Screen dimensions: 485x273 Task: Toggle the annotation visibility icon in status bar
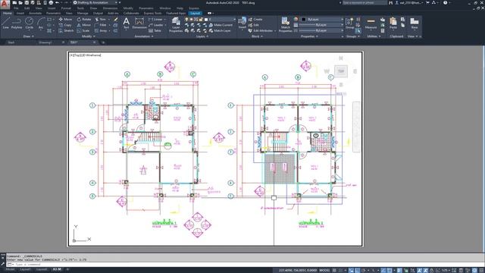point(419,270)
